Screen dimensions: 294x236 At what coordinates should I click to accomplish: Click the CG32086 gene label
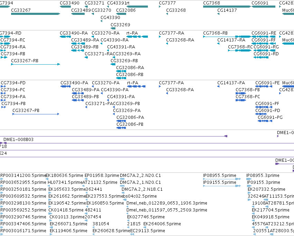pyautogui.click(x=126, y=10)
